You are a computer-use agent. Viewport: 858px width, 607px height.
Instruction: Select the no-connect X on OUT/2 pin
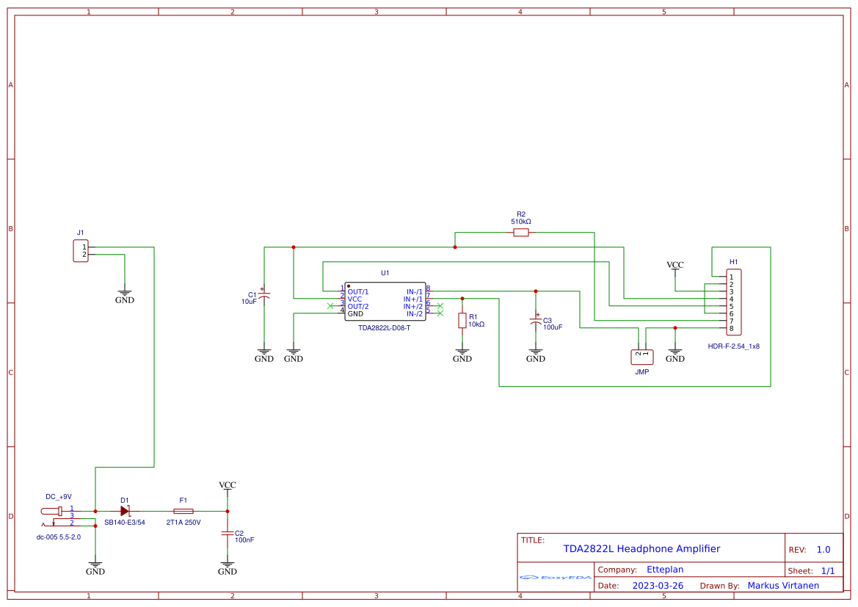click(x=330, y=306)
